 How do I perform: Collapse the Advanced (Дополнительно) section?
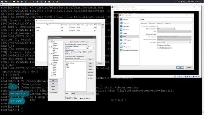pos(146,34)
